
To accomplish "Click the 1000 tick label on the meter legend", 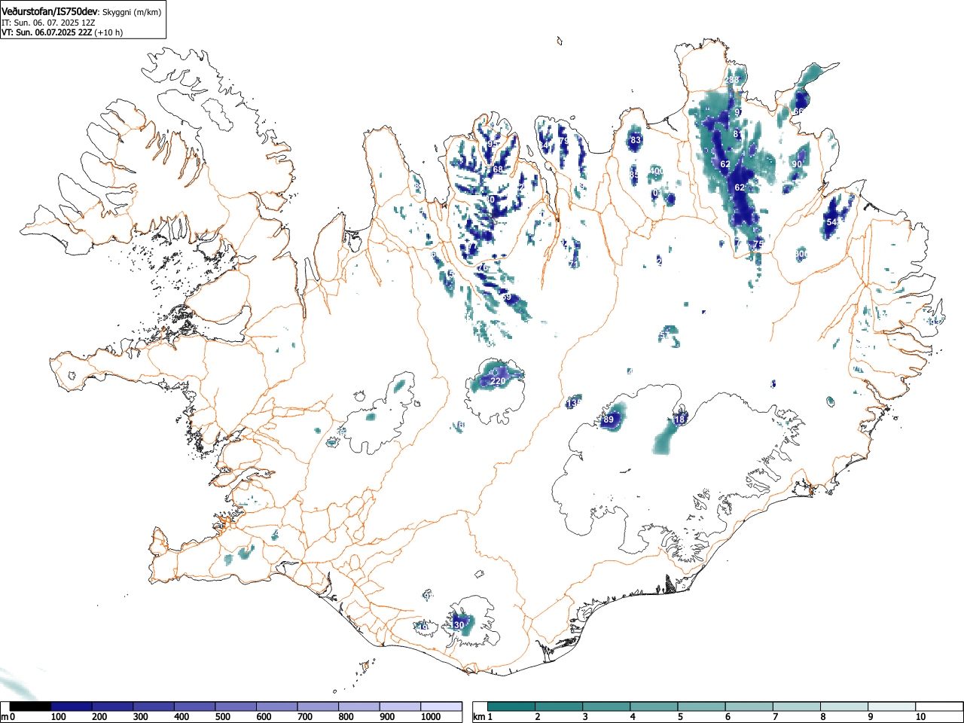I will [431, 717].
